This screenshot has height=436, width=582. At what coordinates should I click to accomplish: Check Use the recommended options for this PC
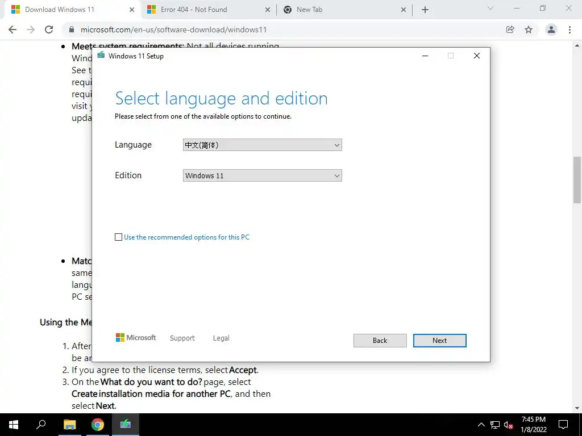point(118,237)
